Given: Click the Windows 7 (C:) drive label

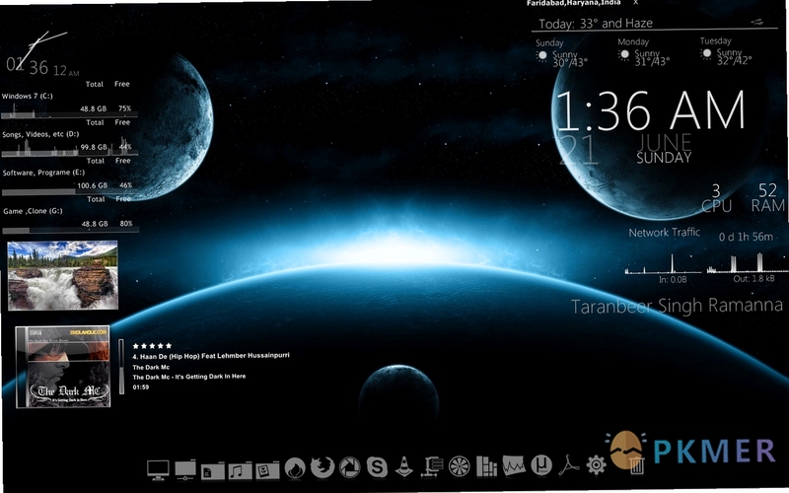Looking at the screenshot, I should click(28, 96).
